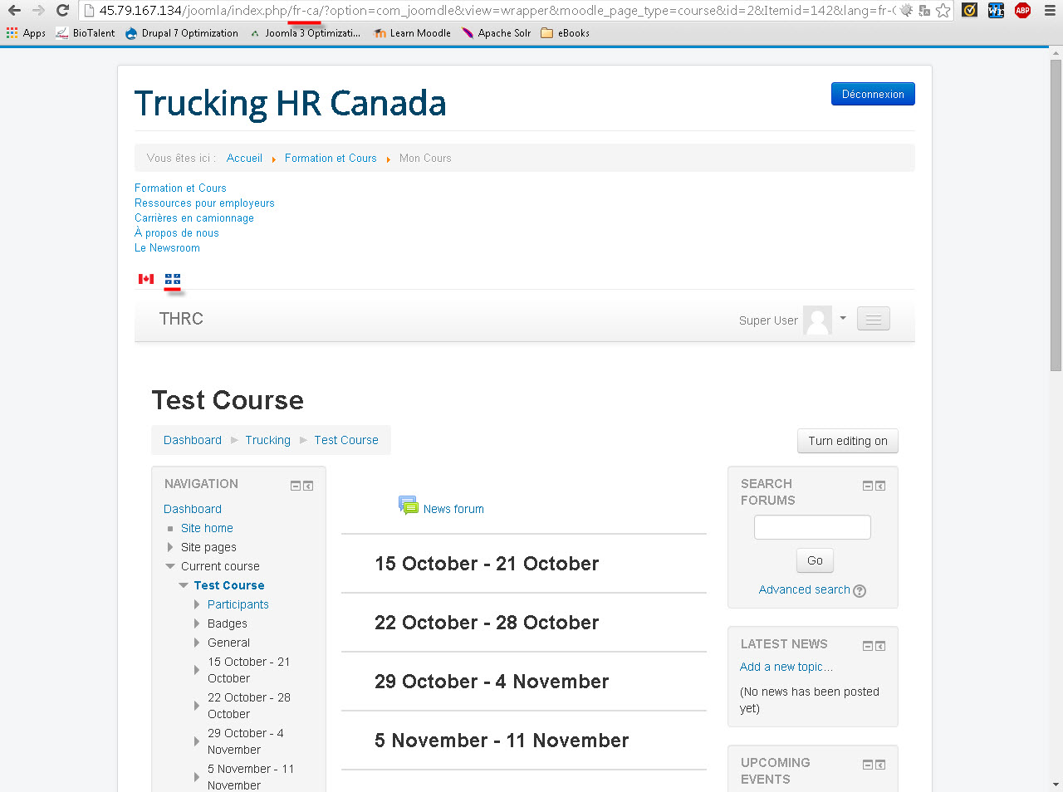This screenshot has width=1063, height=792.
Task: Click the Search Forums text field
Action: coord(812,527)
